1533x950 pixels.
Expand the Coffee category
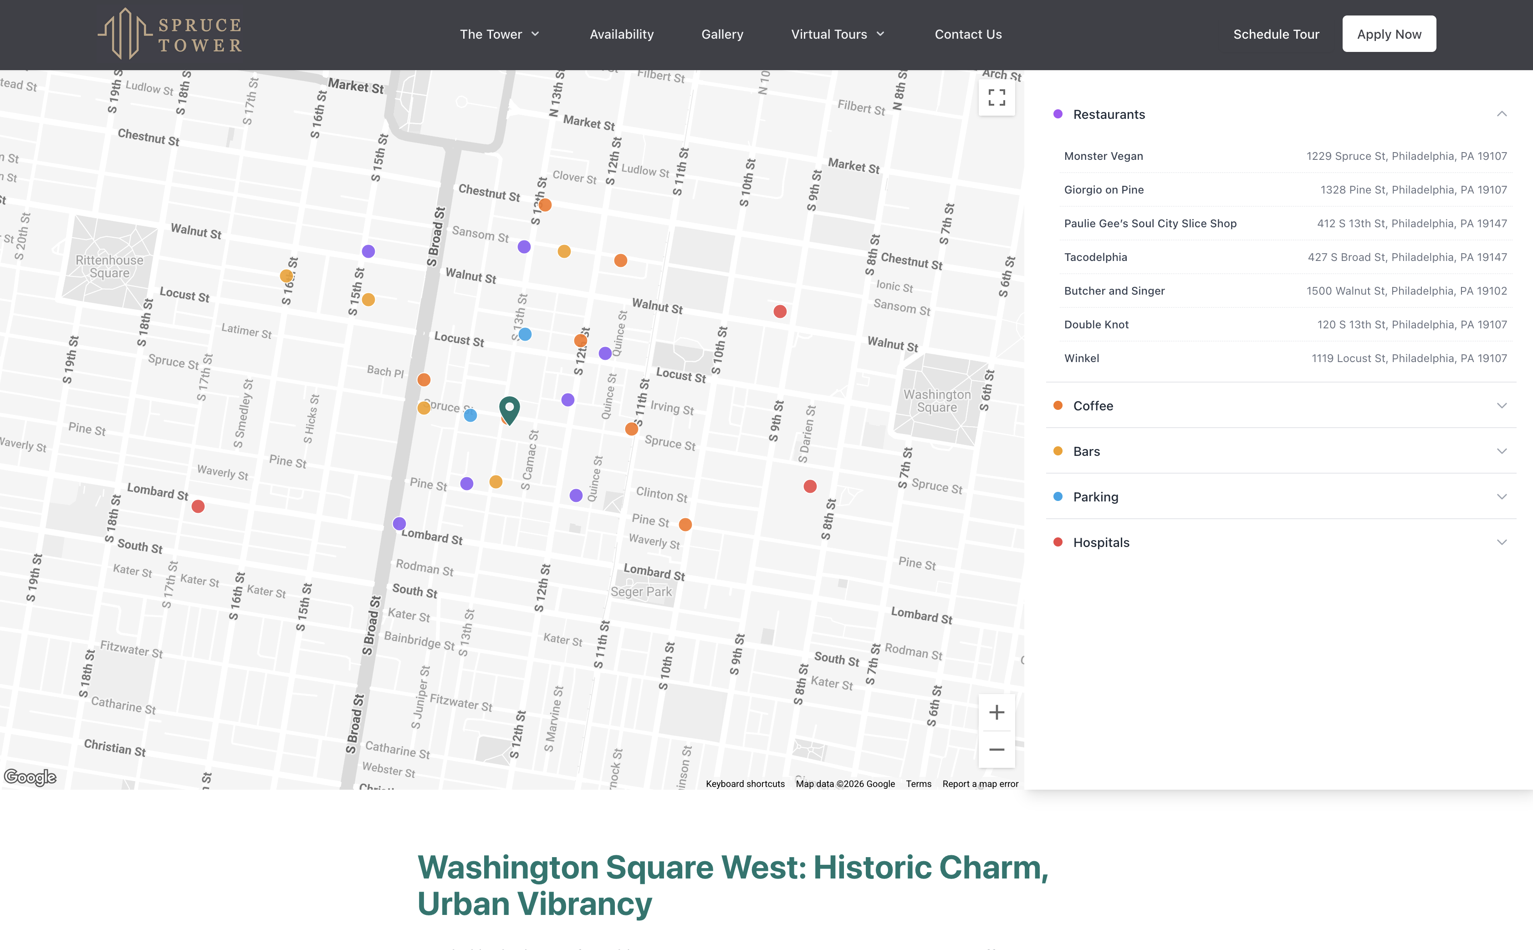1280,405
